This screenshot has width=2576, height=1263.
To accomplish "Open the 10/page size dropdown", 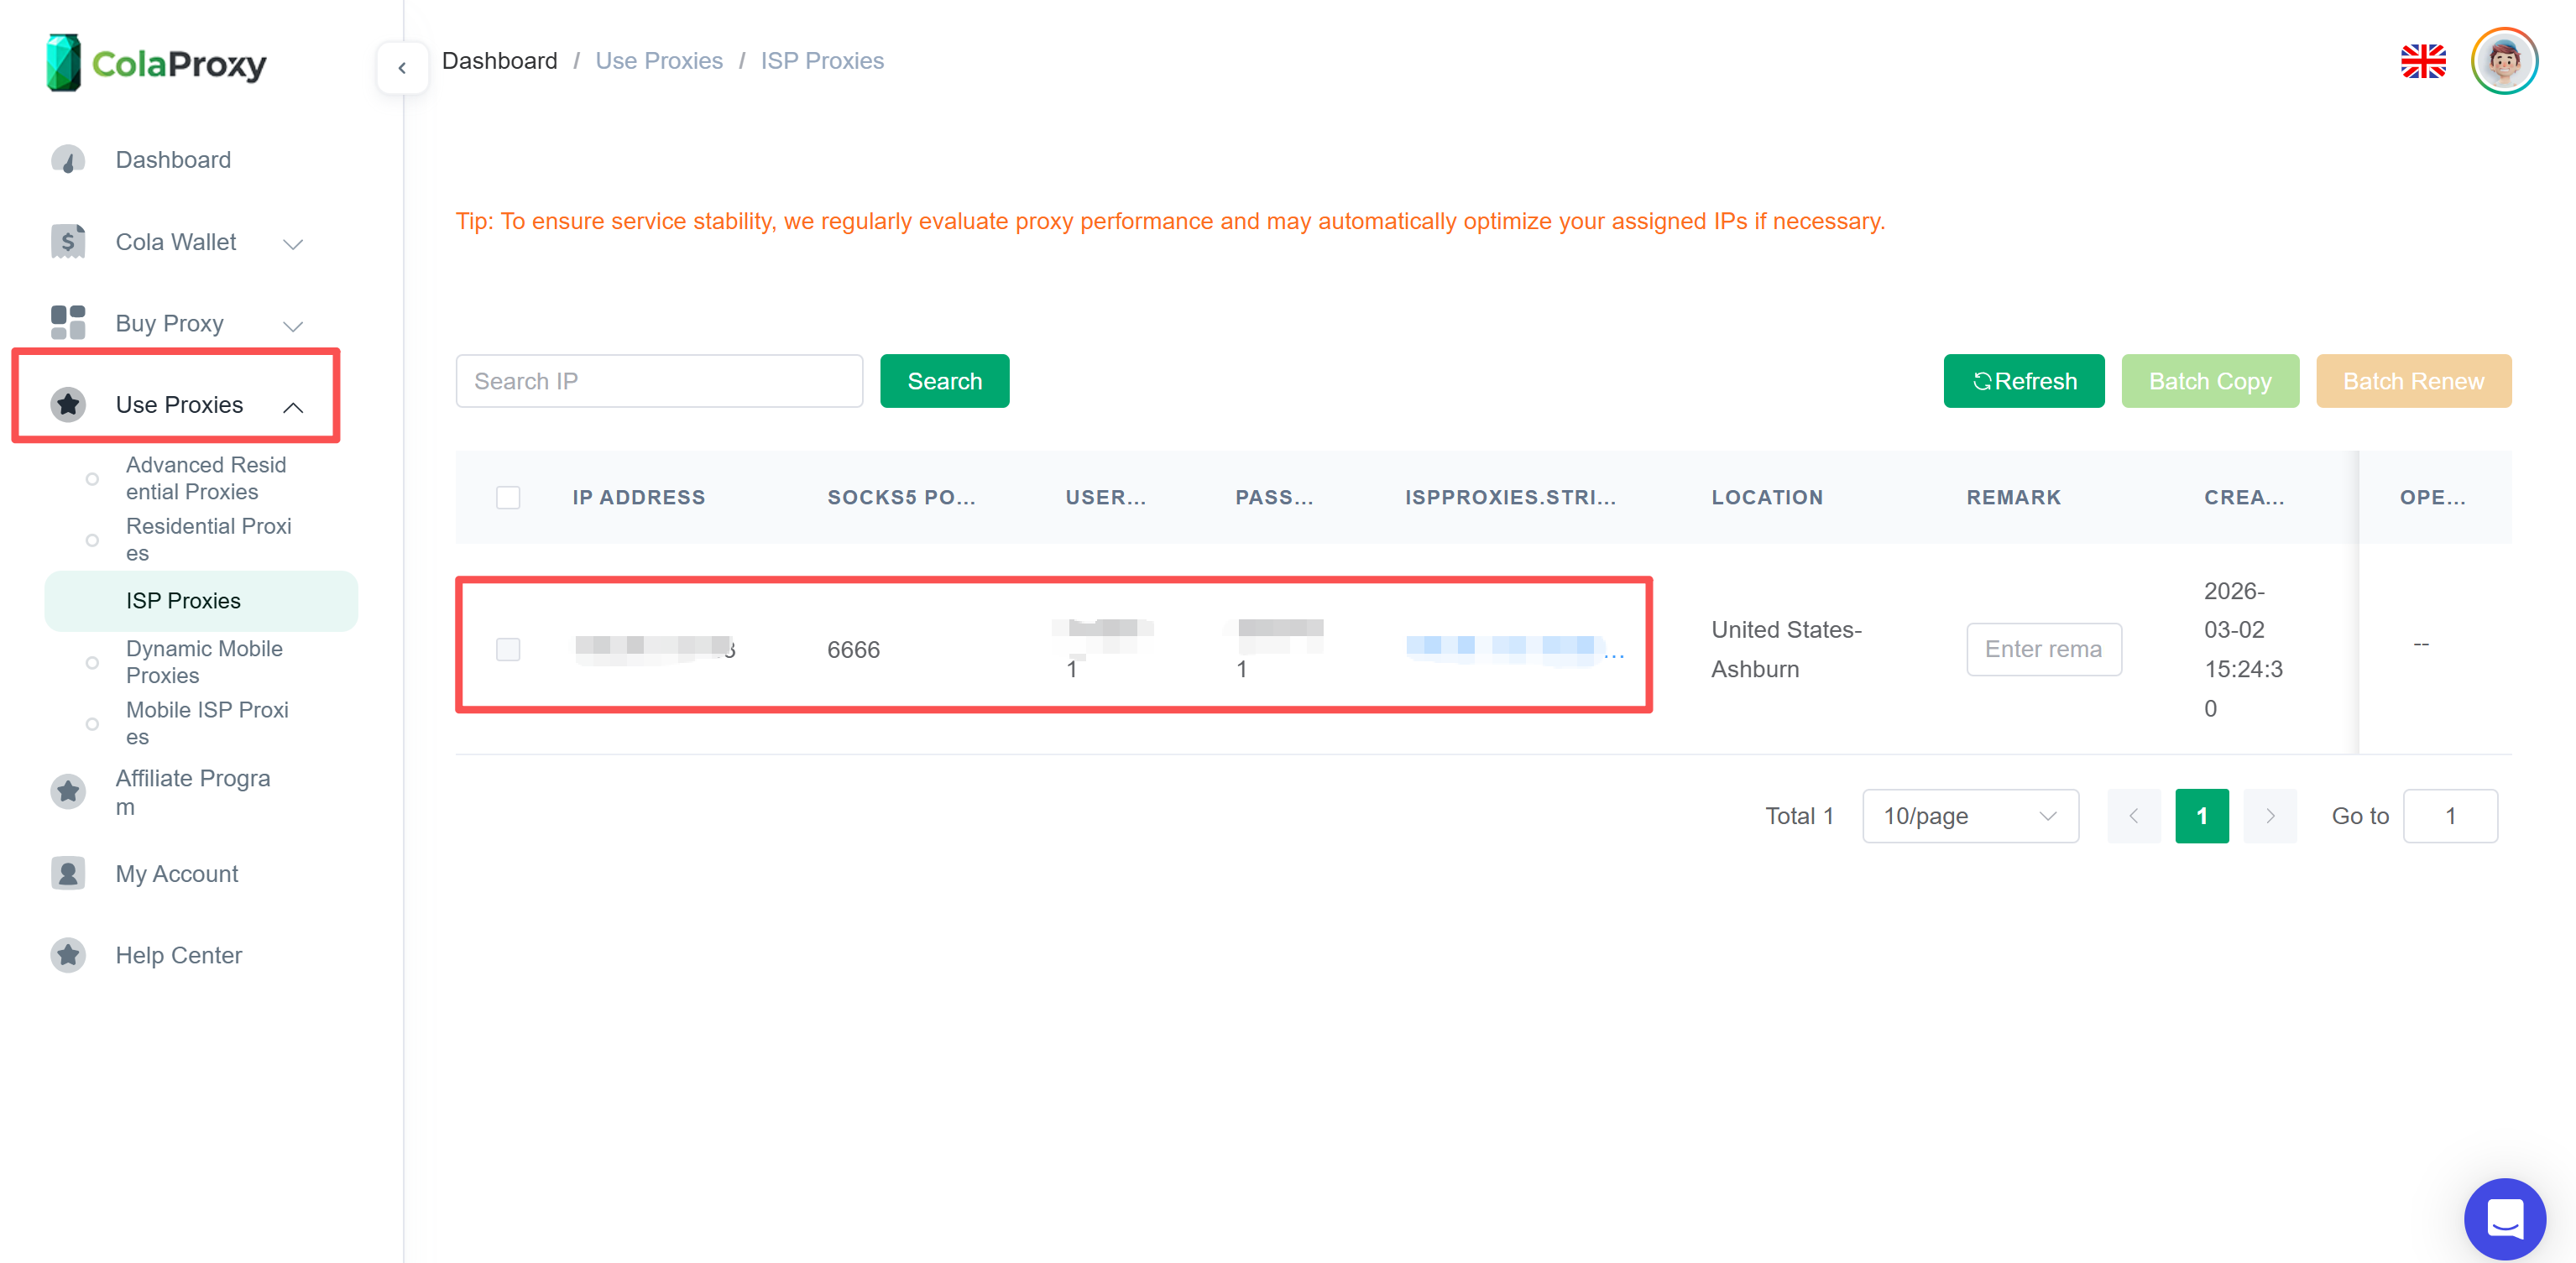I will tap(1969, 816).
